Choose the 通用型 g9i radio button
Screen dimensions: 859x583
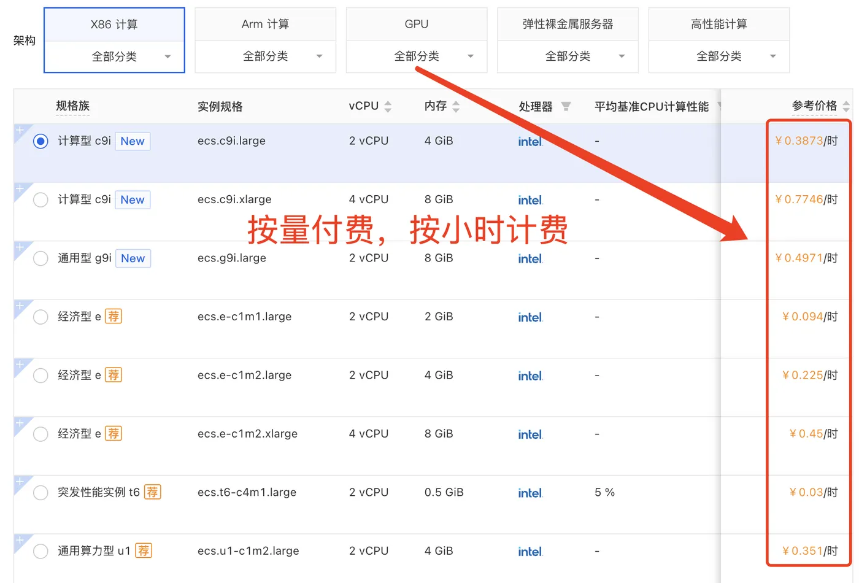(40, 258)
